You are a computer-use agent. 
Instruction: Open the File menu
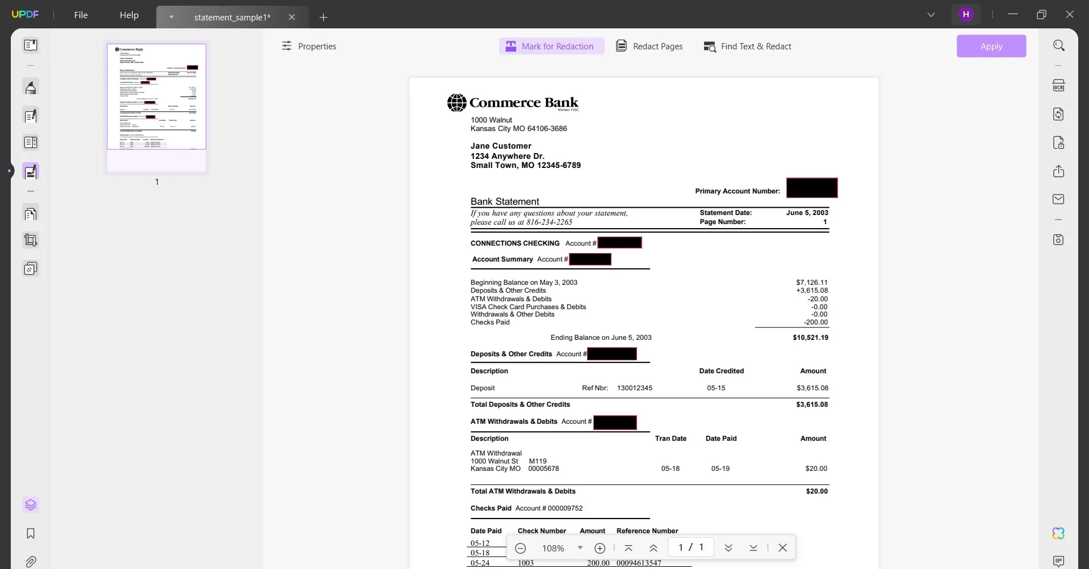(x=81, y=15)
